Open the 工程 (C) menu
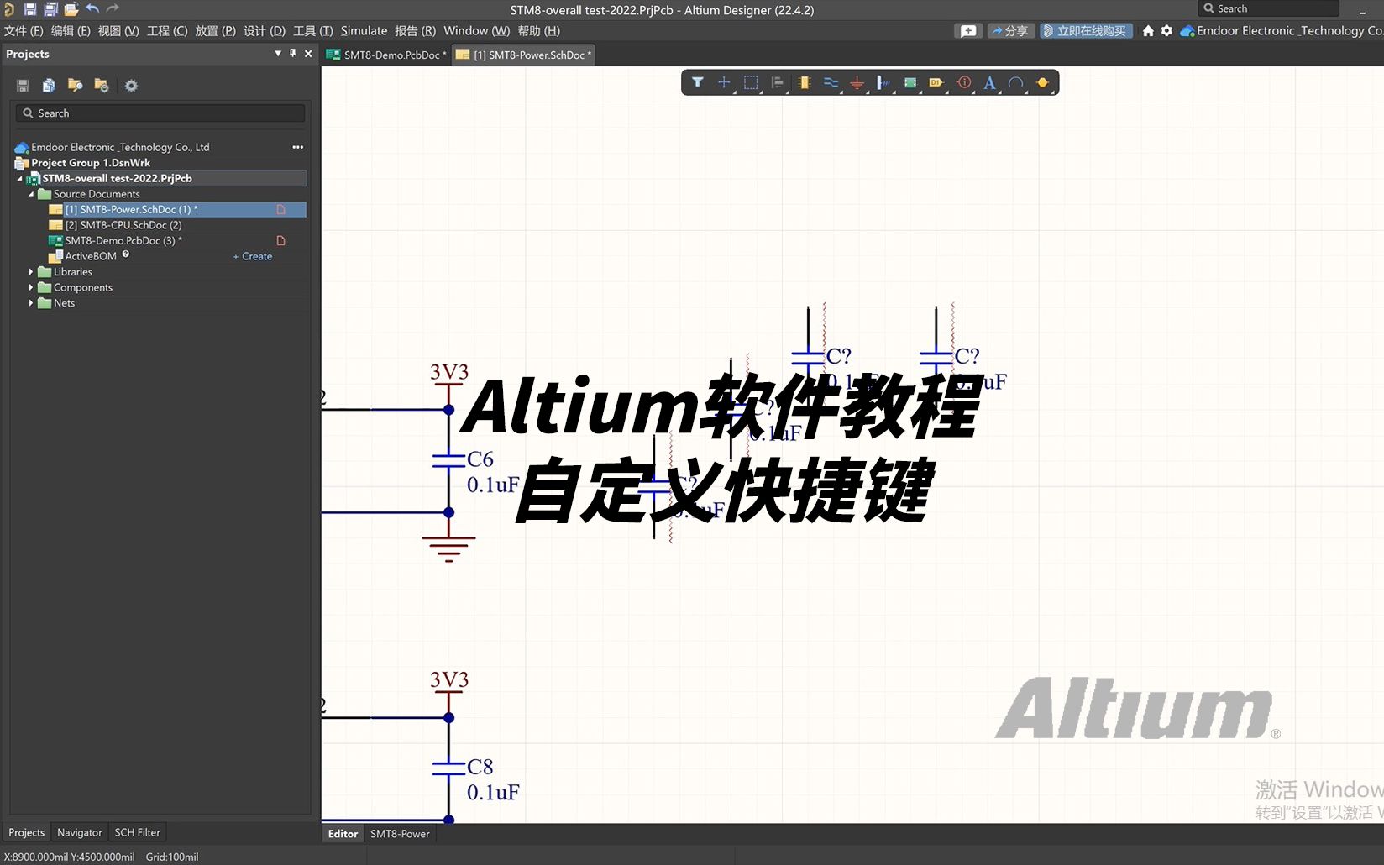The image size is (1384, 865). click(167, 30)
